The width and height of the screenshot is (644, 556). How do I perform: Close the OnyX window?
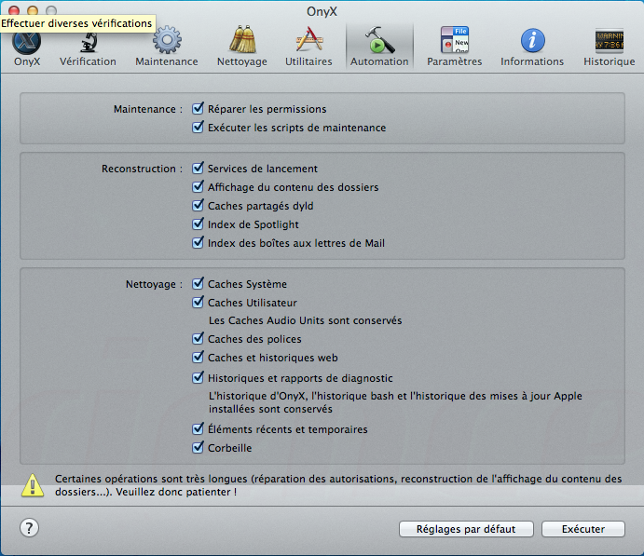pyautogui.click(x=14, y=10)
